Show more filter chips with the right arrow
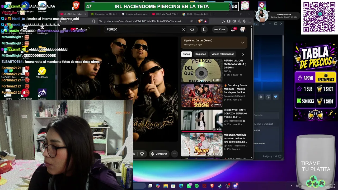338x190 pixels. click(243, 54)
